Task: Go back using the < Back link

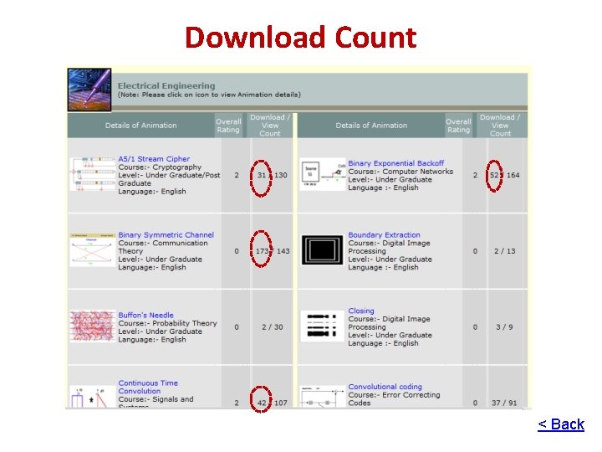Action: 561,424
